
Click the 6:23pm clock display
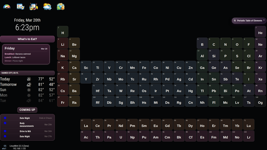tap(27, 27)
